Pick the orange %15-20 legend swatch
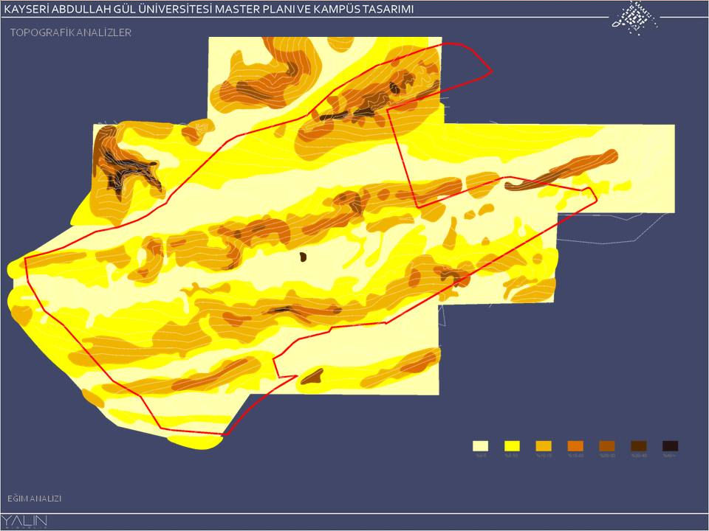Screen dimensions: 709x531 coord(575,445)
